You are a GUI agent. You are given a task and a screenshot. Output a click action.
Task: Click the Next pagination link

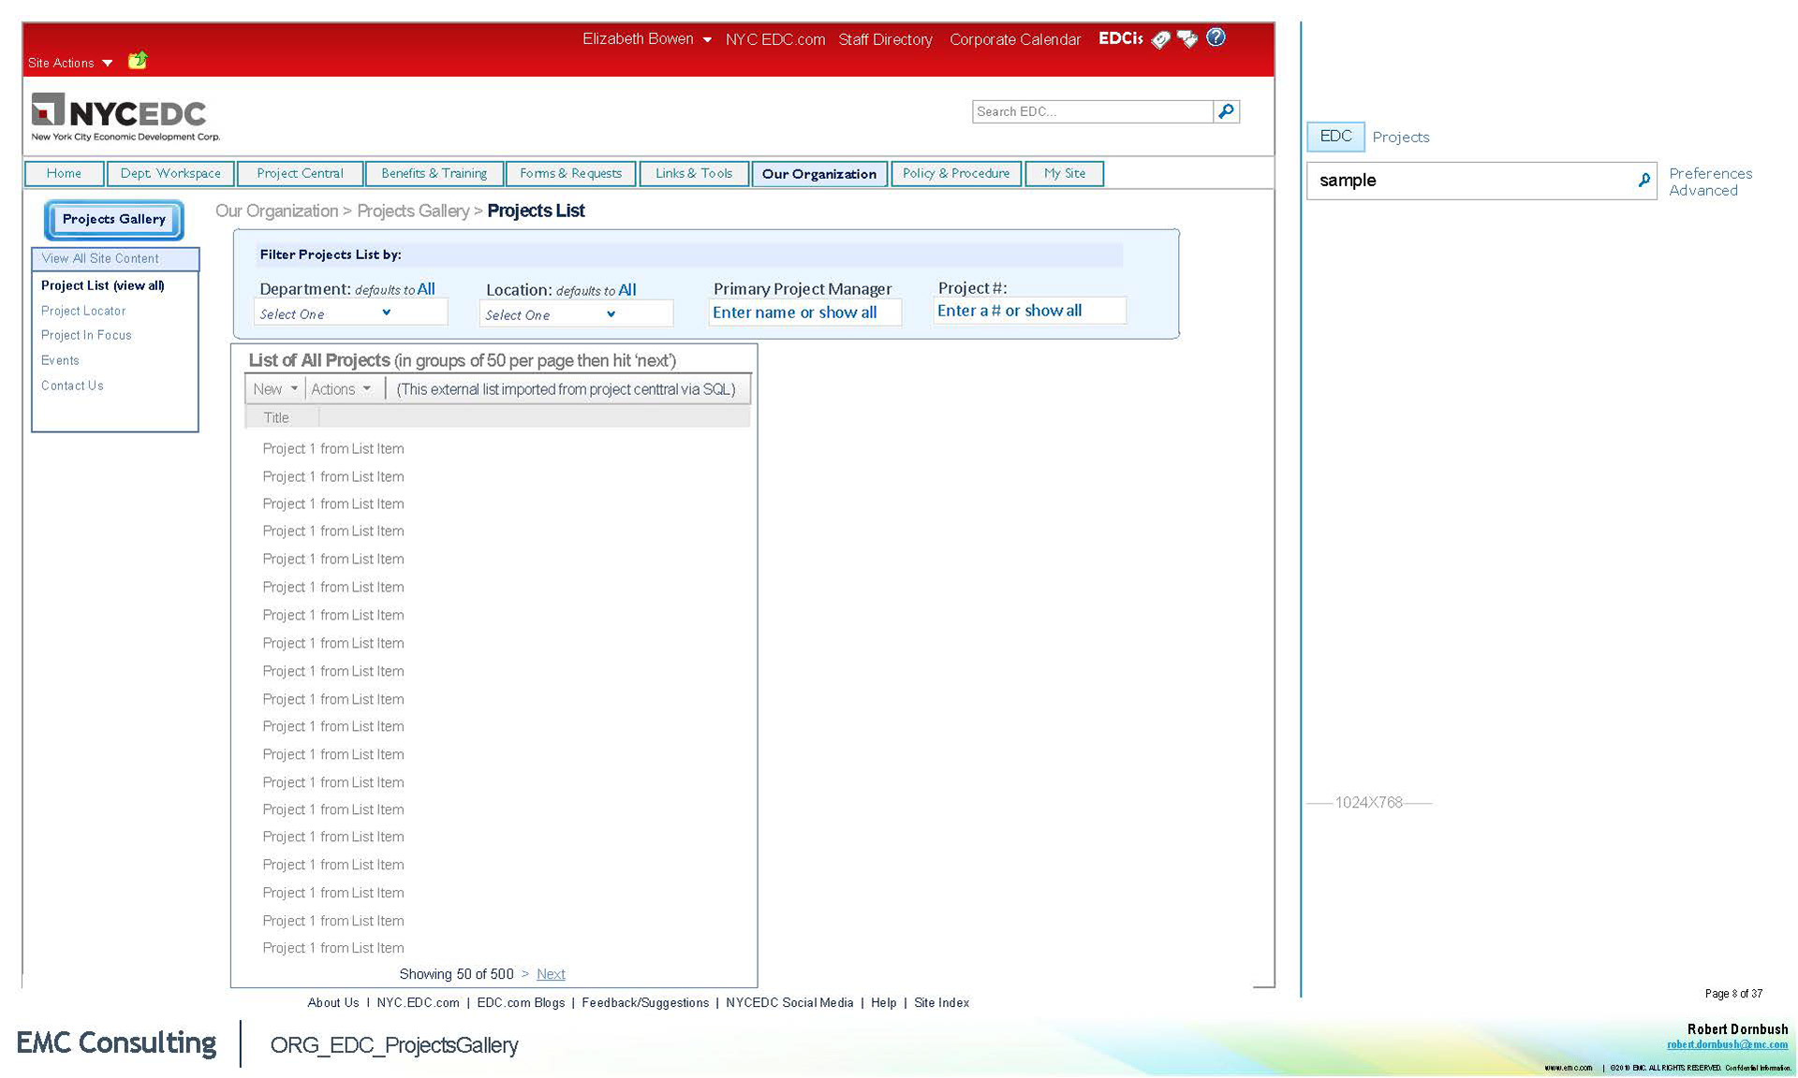[551, 974]
